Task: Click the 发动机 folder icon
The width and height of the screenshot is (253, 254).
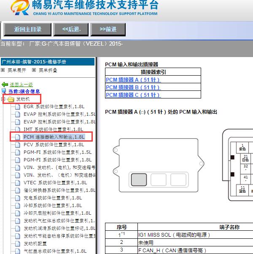Action: pos(11,99)
